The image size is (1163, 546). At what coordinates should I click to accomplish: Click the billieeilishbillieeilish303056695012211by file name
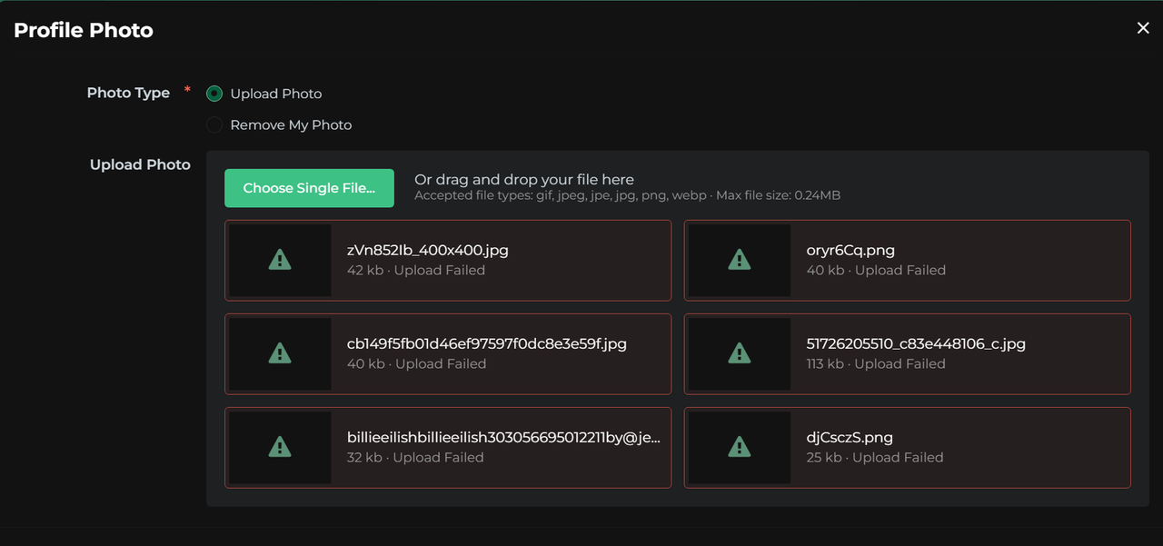coord(503,437)
